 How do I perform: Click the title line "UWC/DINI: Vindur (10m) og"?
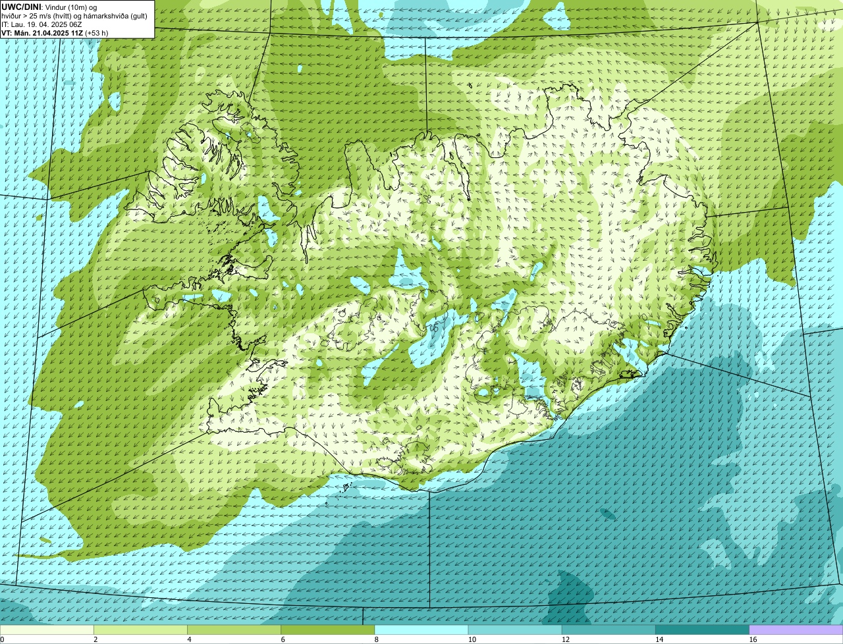click(49, 7)
